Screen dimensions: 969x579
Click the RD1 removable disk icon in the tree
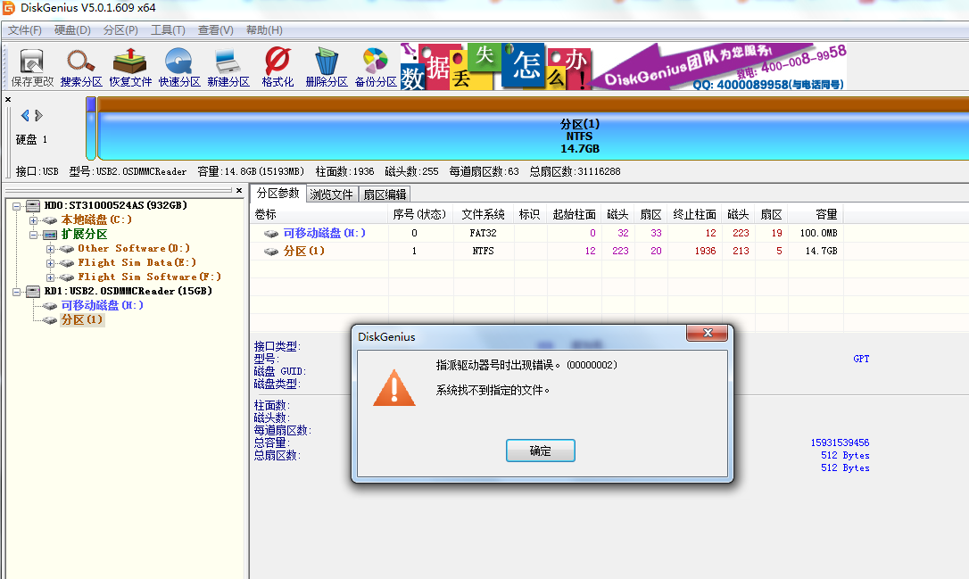click(x=33, y=291)
